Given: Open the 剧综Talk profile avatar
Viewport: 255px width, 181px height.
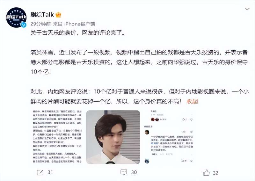Looking at the screenshot, I should pos(16,17).
